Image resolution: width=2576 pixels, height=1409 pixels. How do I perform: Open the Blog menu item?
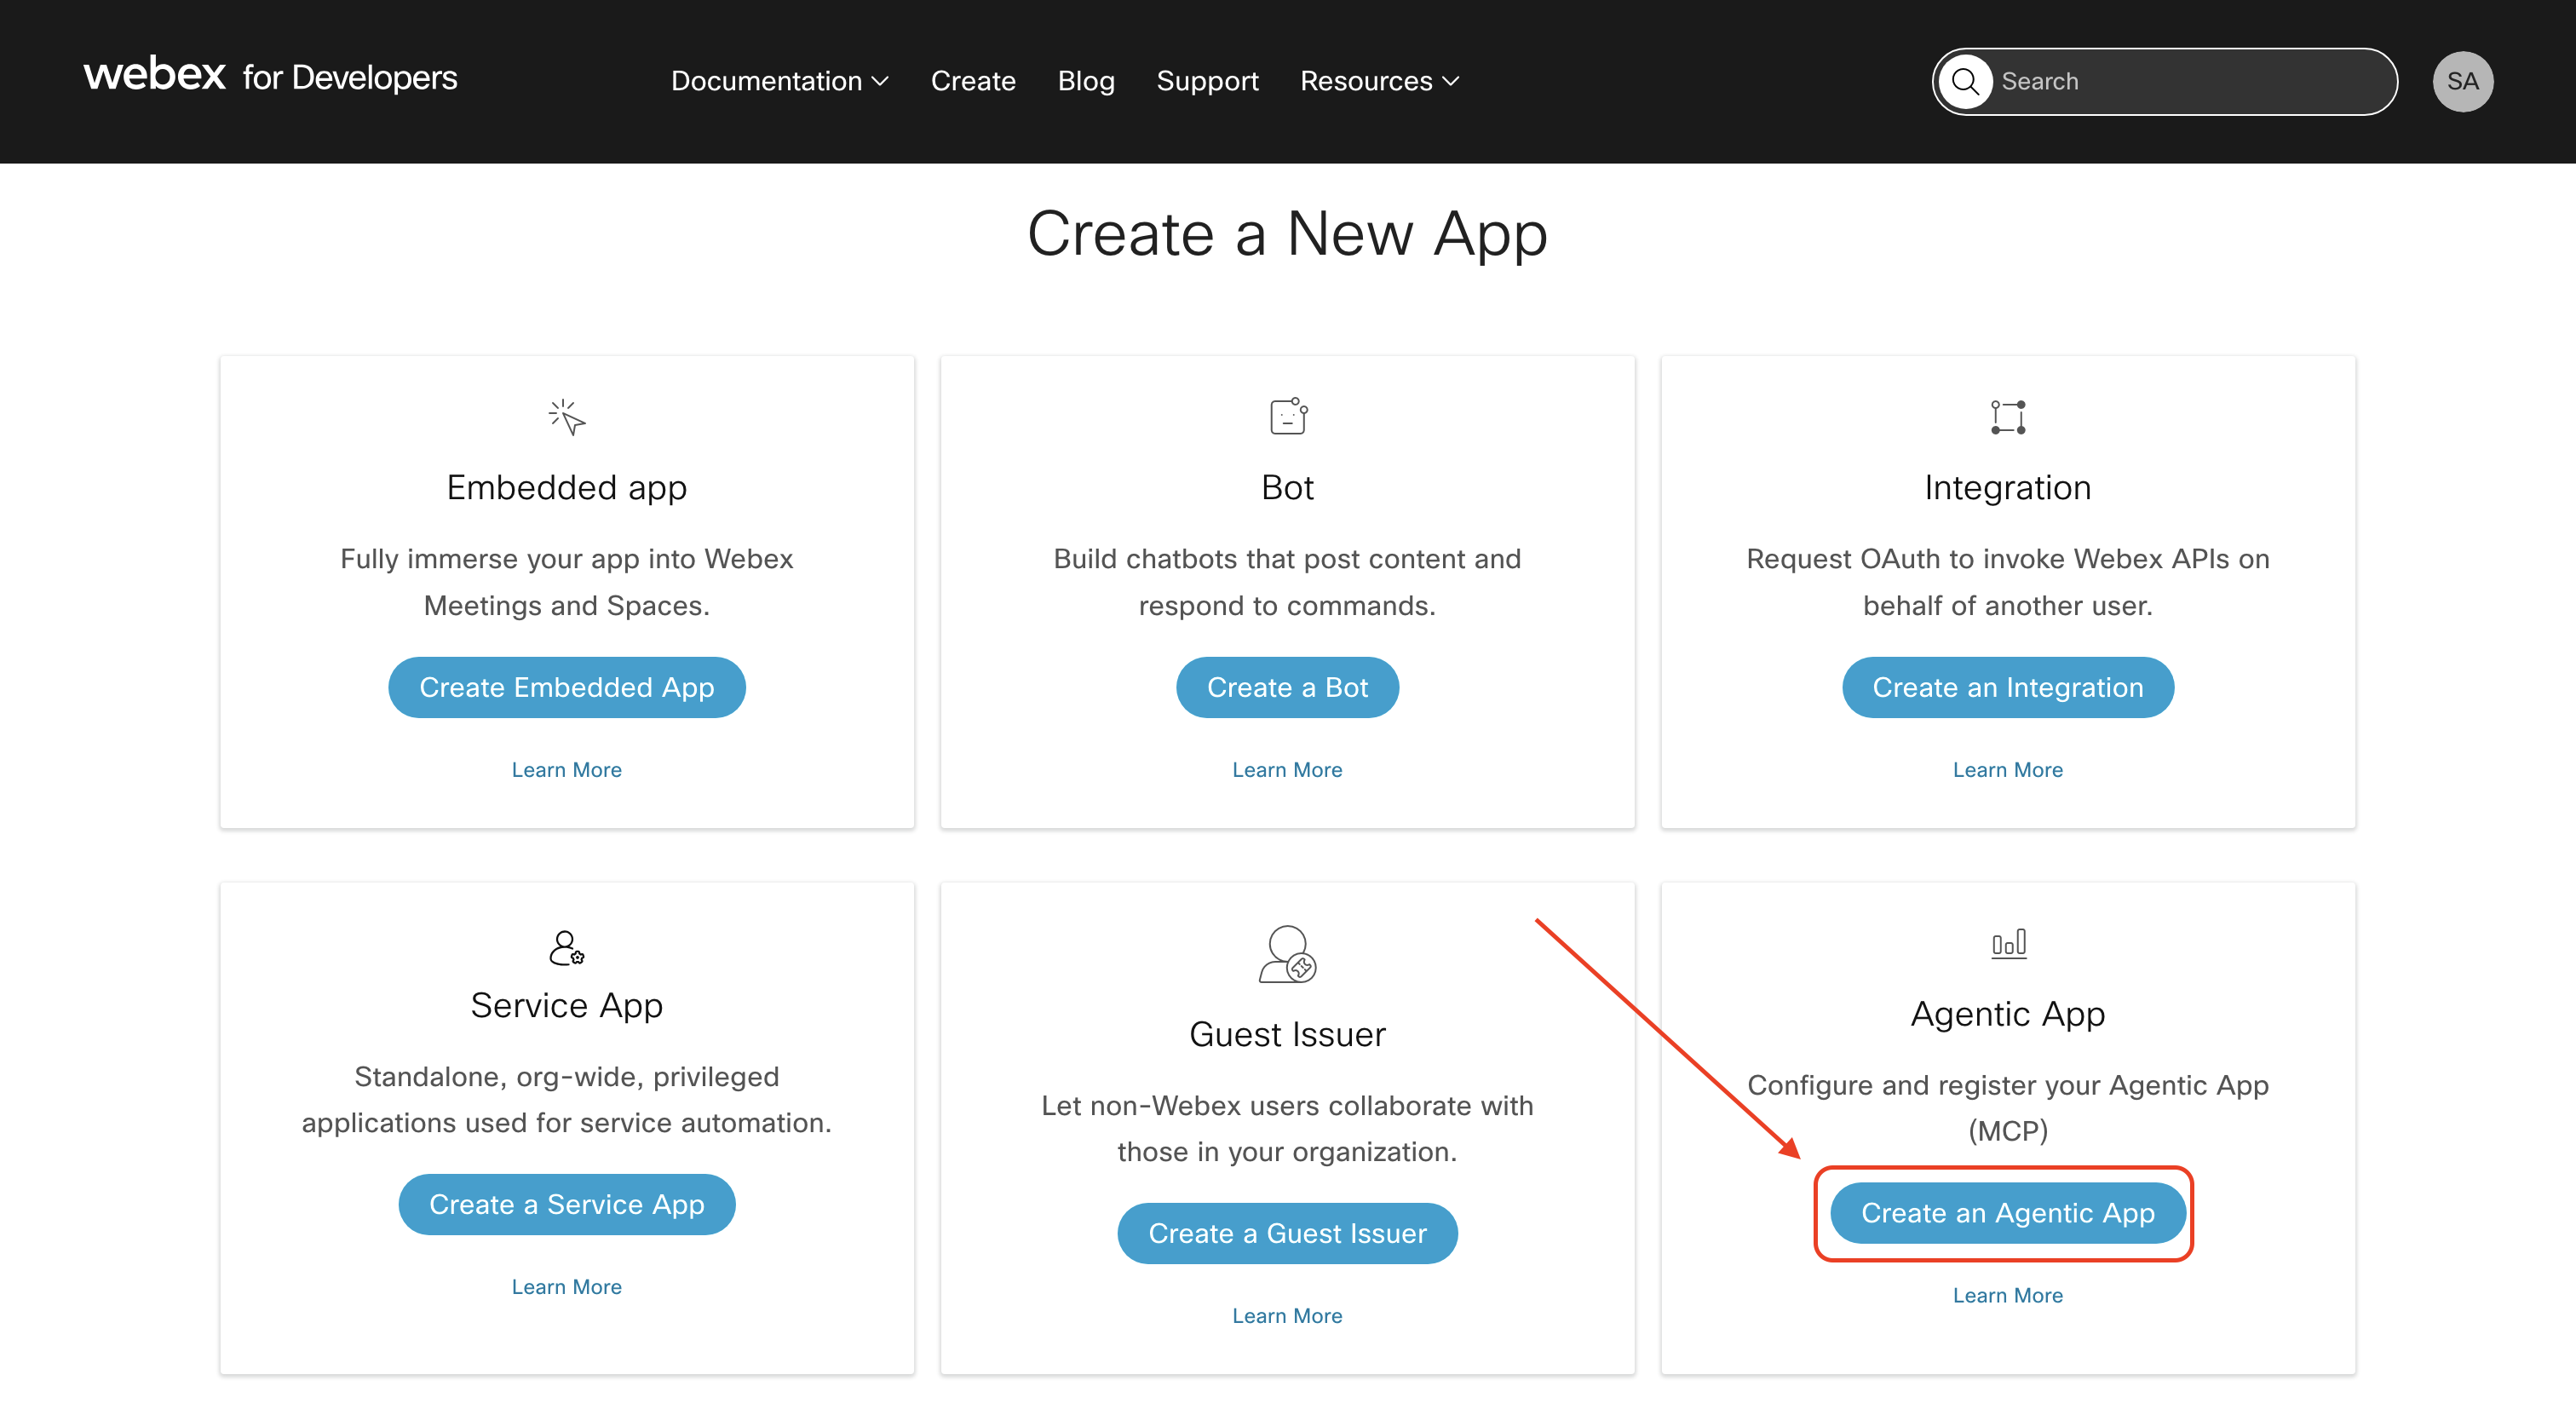pos(1086,81)
